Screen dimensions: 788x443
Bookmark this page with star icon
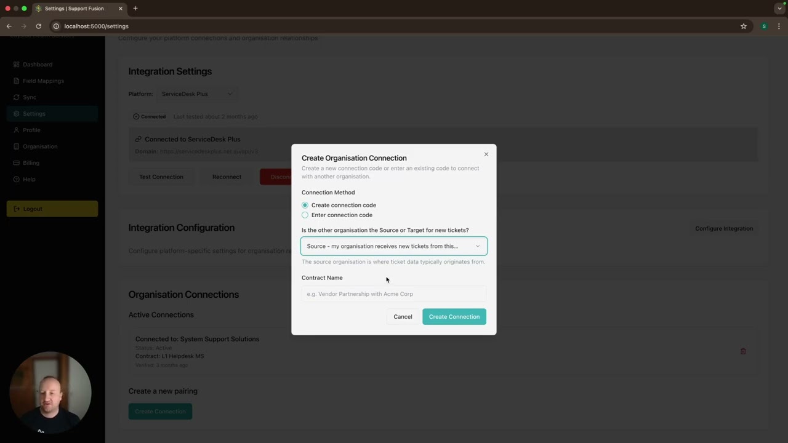[x=744, y=26]
